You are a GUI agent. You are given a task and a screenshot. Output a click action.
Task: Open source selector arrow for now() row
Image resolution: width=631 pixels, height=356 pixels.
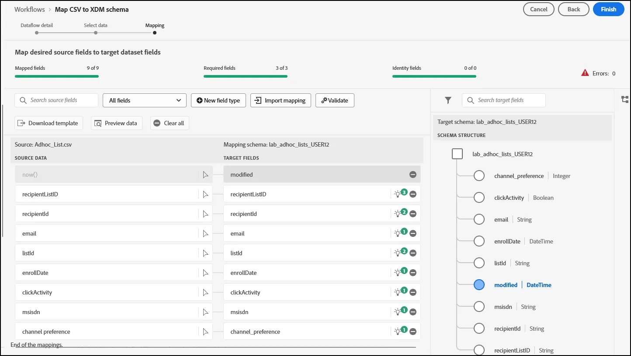tap(206, 175)
